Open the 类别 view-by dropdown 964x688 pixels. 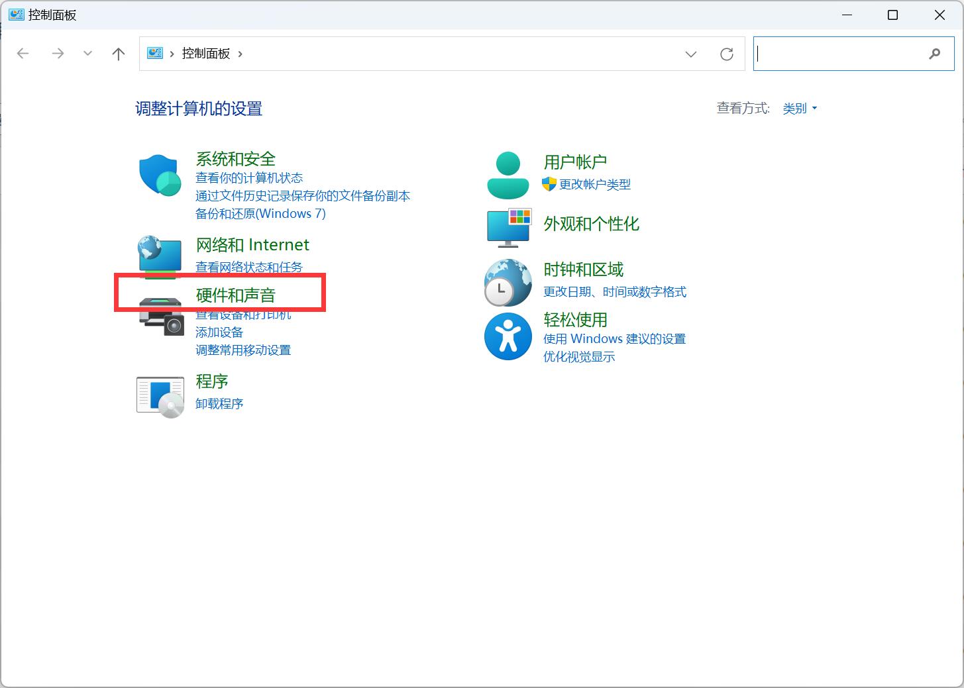pos(800,109)
